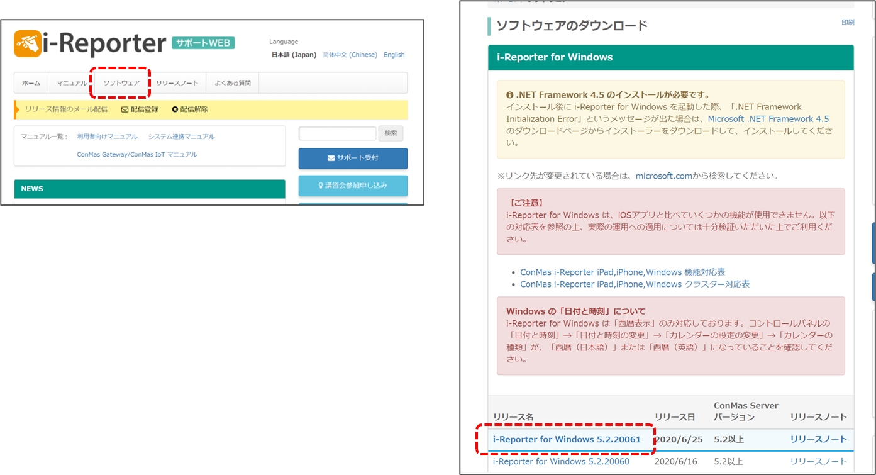Open the マニュアル tab

(x=72, y=83)
